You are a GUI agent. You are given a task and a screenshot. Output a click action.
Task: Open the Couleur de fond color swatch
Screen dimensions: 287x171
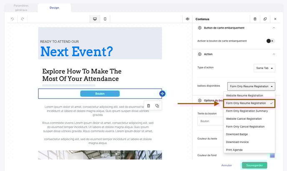point(272,156)
